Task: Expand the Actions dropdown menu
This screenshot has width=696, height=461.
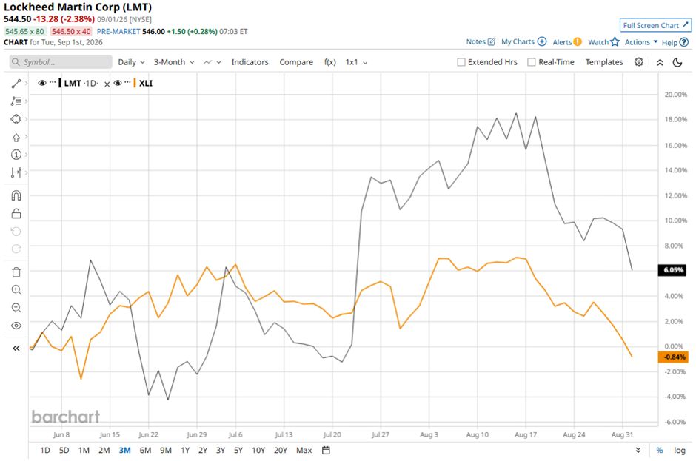Action: (641, 42)
